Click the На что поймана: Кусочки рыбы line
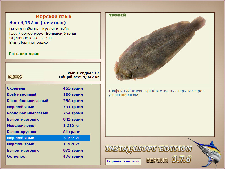Screen dimensions: 225x169 click(39, 29)
